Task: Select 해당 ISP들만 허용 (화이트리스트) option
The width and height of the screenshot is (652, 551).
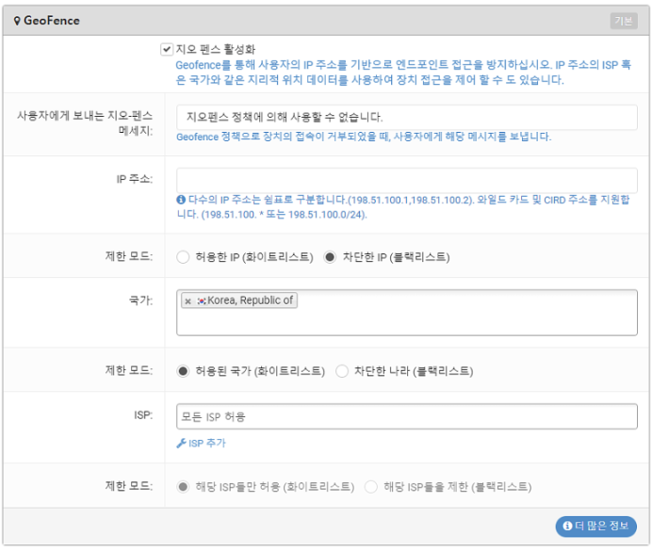Action: pyautogui.click(x=183, y=487)
